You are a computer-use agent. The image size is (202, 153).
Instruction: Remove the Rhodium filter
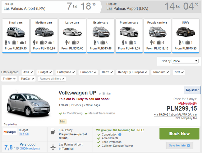coord(161,72)
